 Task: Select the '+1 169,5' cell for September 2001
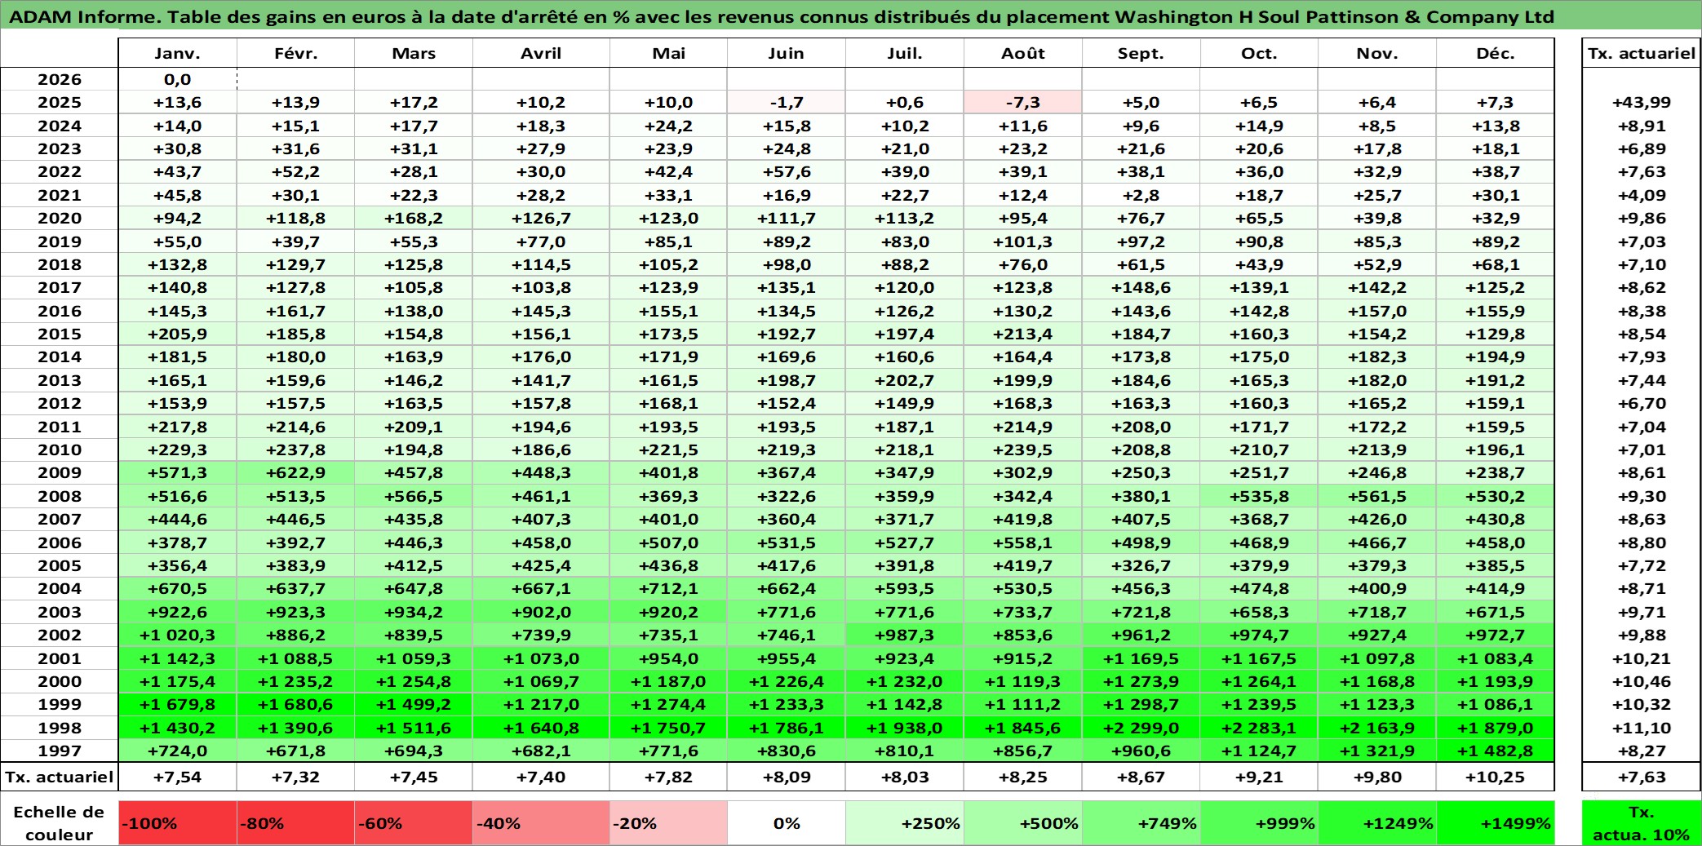(1141, 658)
